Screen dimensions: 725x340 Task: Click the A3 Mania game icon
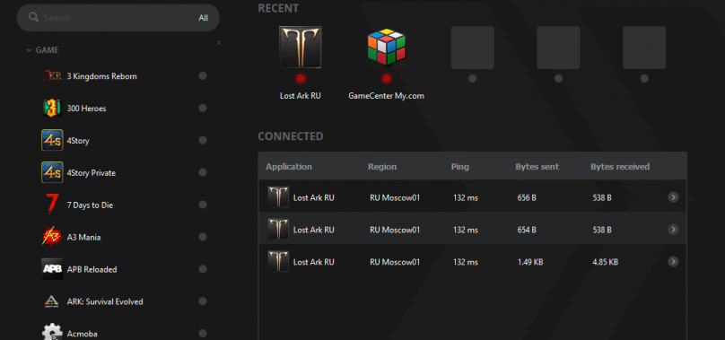(52, 237)
